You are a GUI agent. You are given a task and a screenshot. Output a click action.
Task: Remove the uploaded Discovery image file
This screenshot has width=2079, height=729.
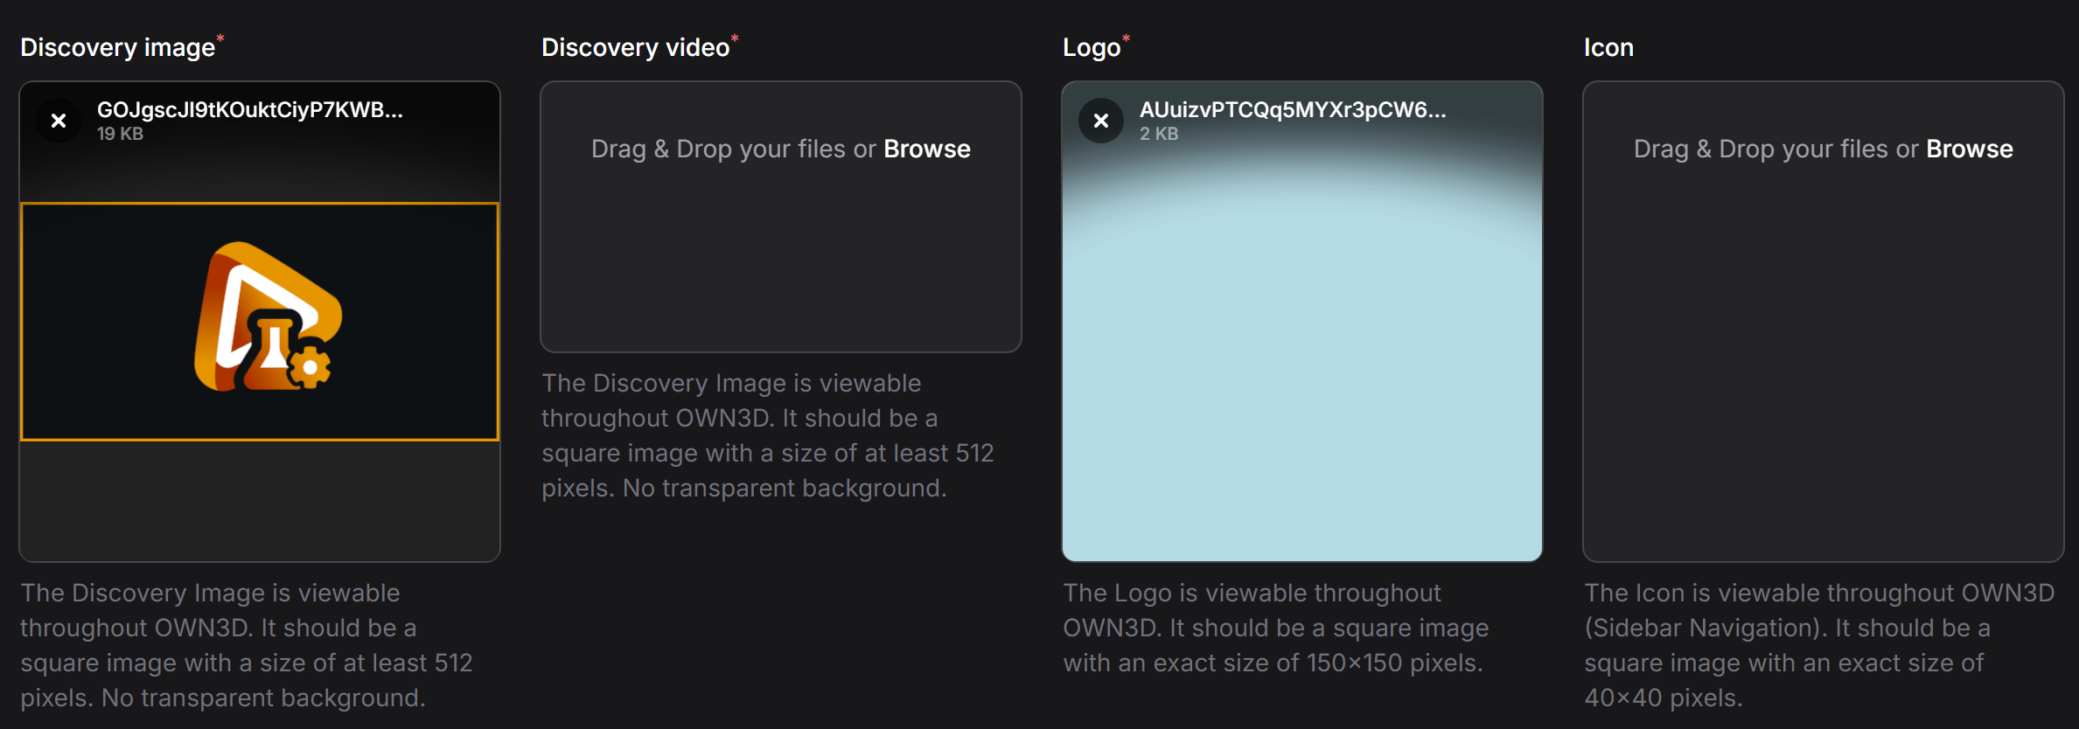pyautogui.click(x=59, y=121)
